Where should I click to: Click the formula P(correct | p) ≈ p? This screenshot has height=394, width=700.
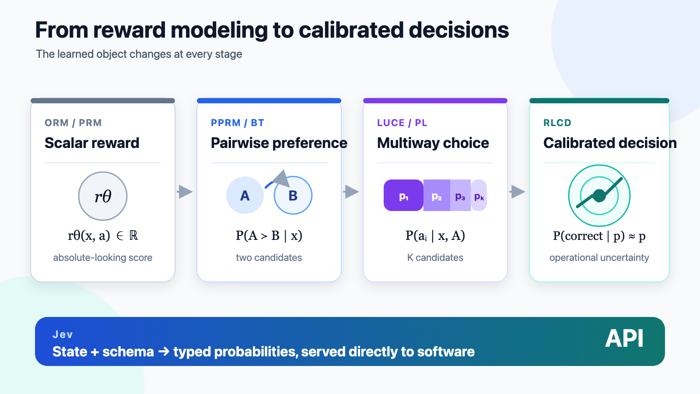[x=599, y=236]
